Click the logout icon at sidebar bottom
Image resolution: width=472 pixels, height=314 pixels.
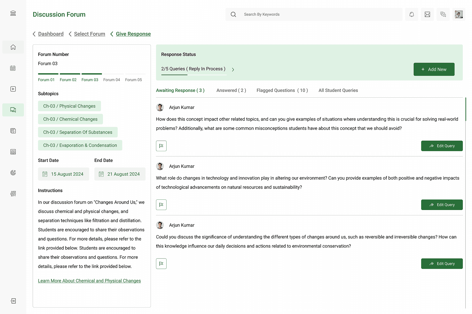click(13, 301)
